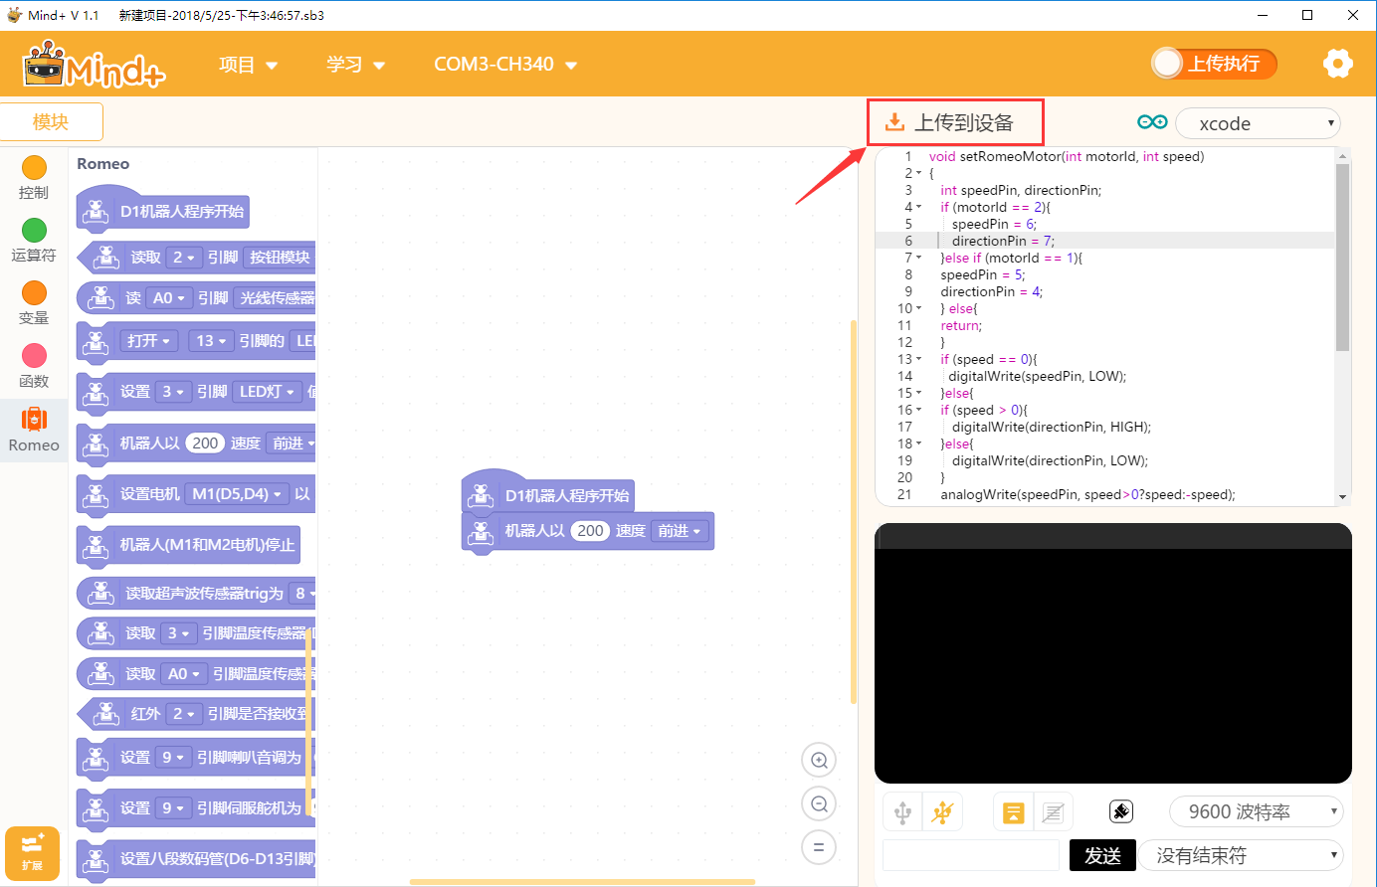This screenshot has width=1377, height=887.
Task: Fold code at line 2 arrow
Action: click(x=918, y=174)
